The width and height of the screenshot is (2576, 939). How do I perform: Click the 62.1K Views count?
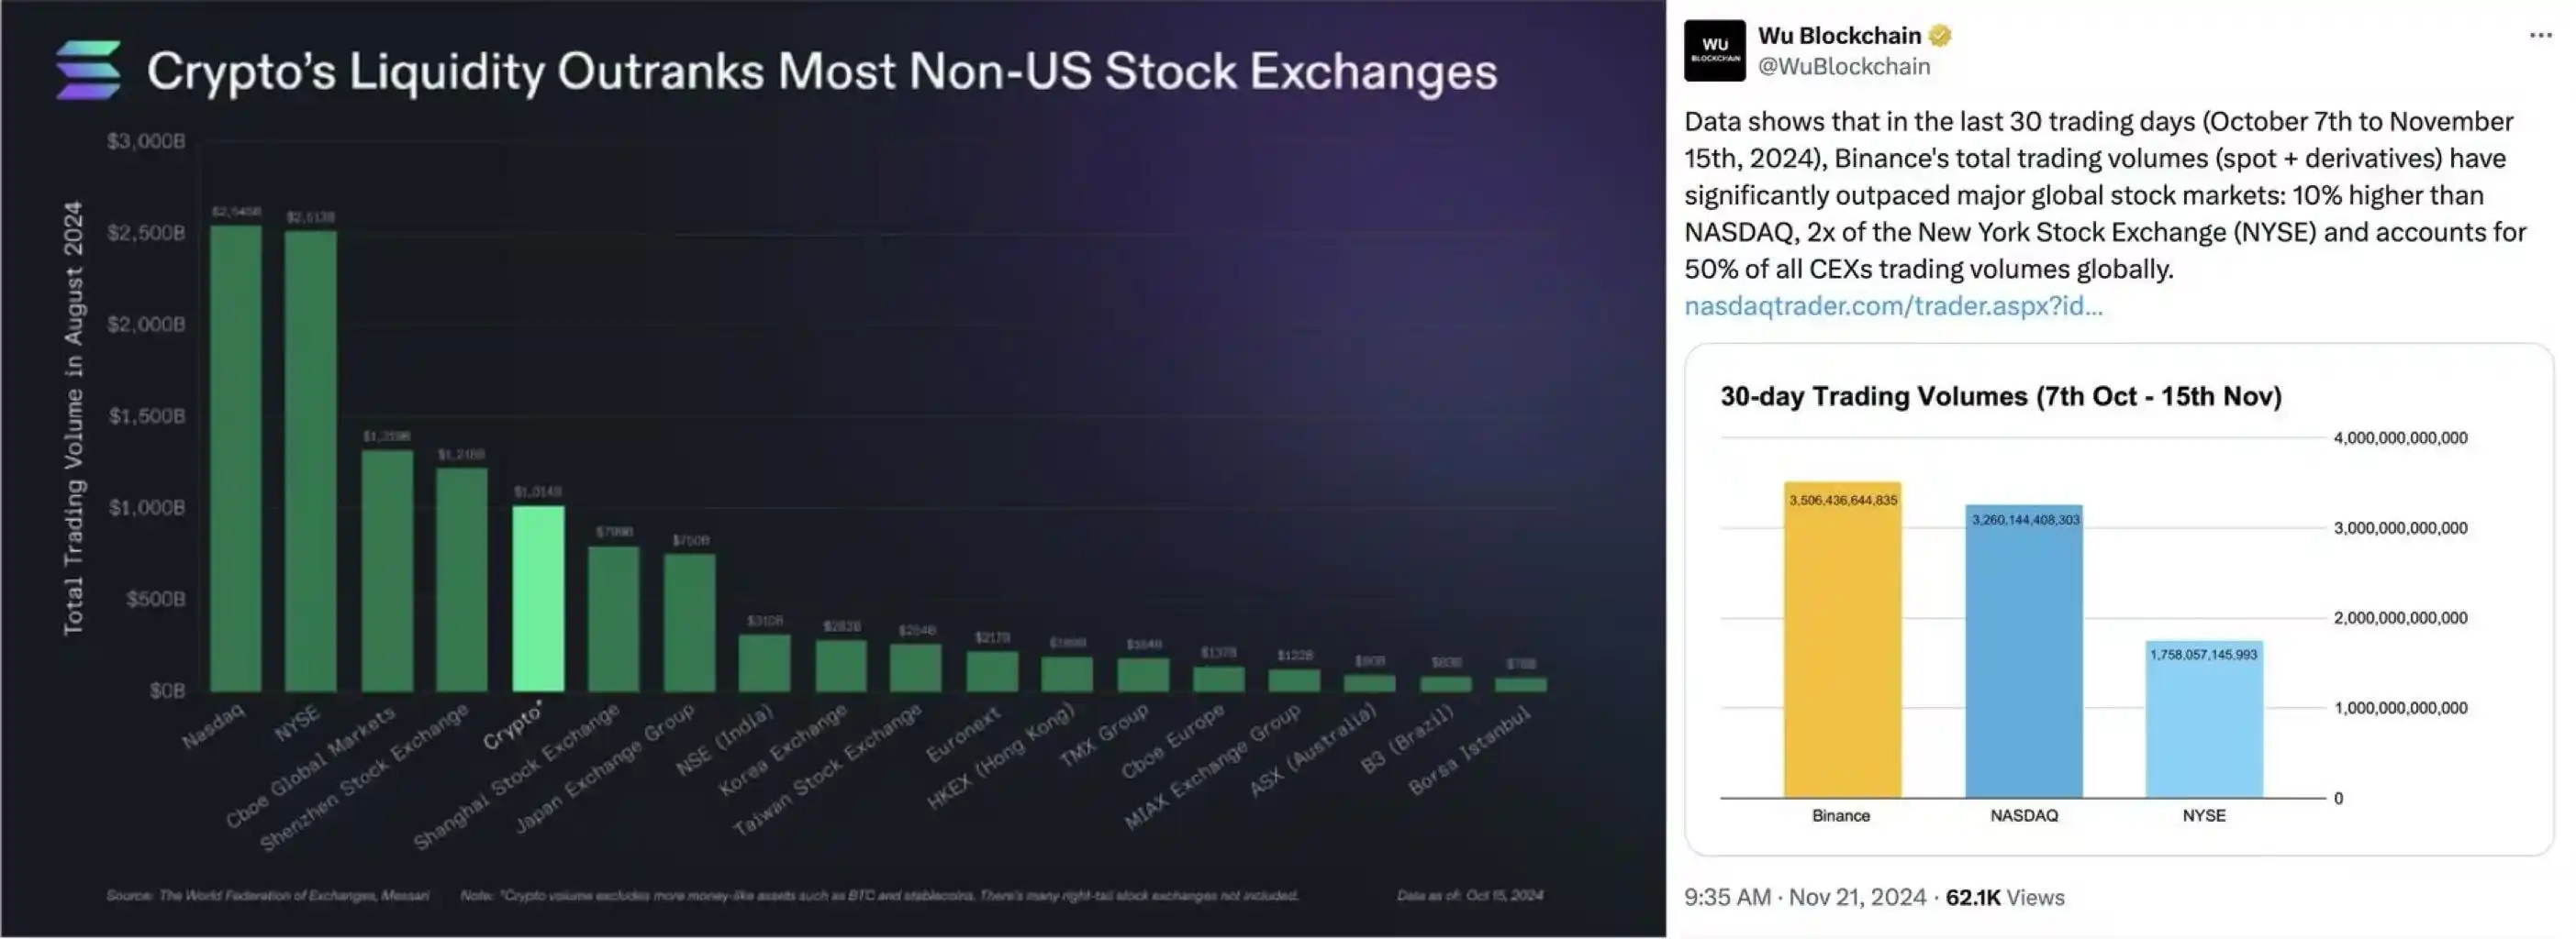point(2004,897)
